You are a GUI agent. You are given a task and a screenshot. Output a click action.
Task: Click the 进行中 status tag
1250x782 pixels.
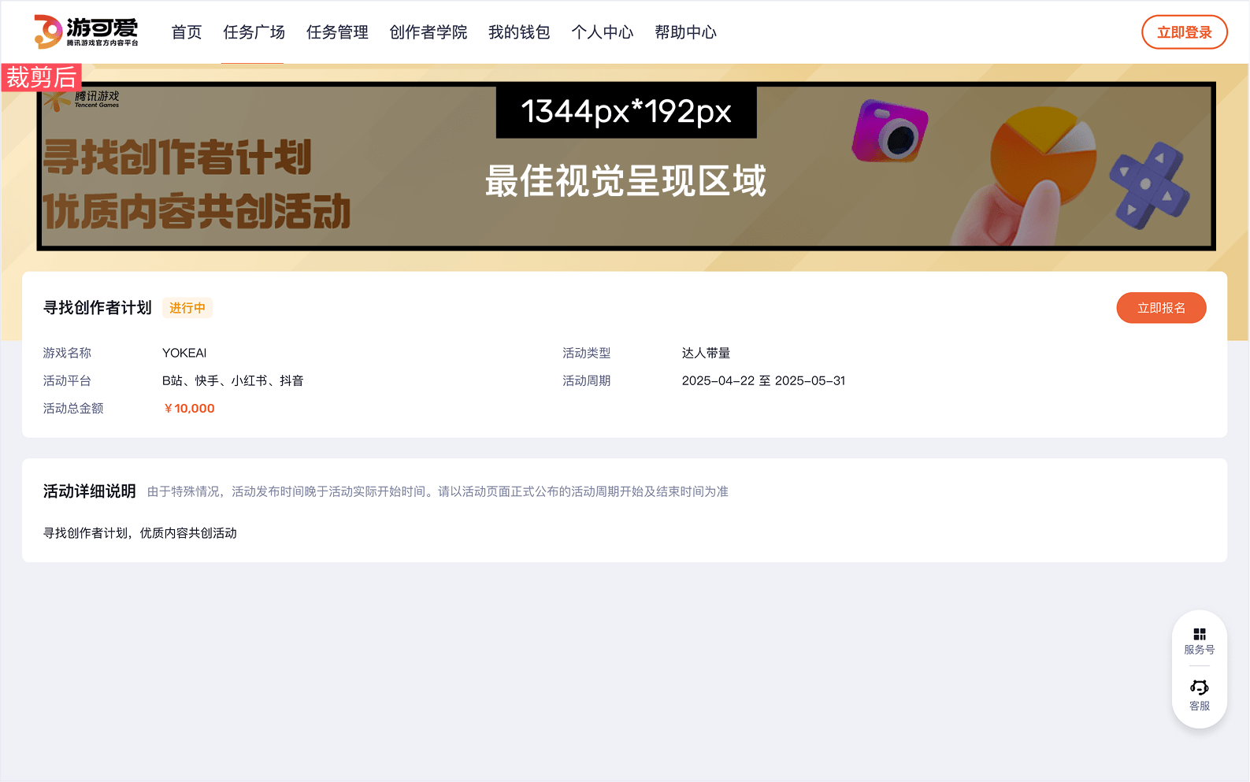point(187,308)
